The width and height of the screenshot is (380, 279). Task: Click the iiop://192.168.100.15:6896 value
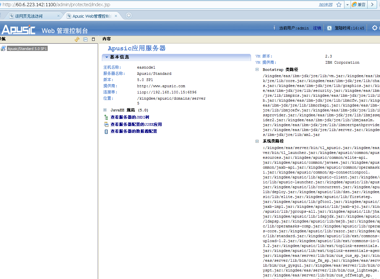(x=167, y=92)
